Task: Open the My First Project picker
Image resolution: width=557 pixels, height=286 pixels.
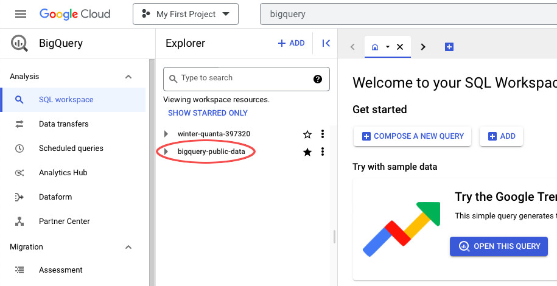Action: (186, 14)
